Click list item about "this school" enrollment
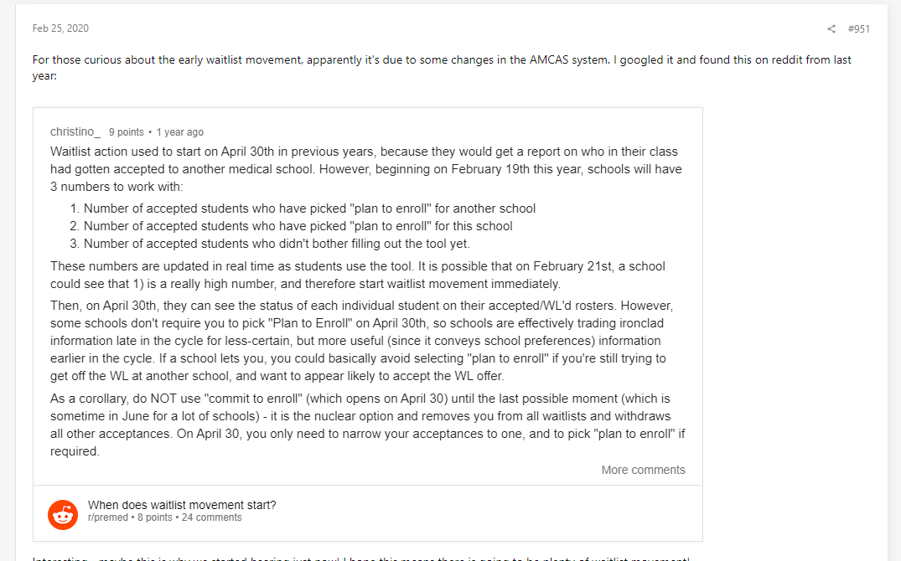Screen dimensions: 901x561 (298, 226)
